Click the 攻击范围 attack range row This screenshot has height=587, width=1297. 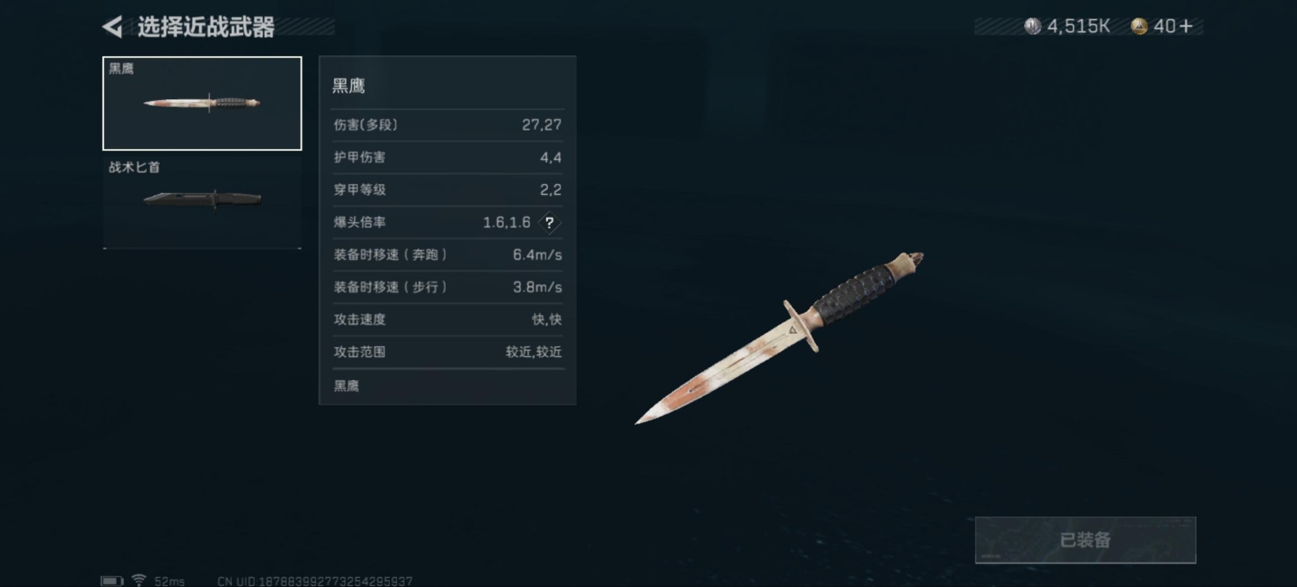[x=447, y=352]
